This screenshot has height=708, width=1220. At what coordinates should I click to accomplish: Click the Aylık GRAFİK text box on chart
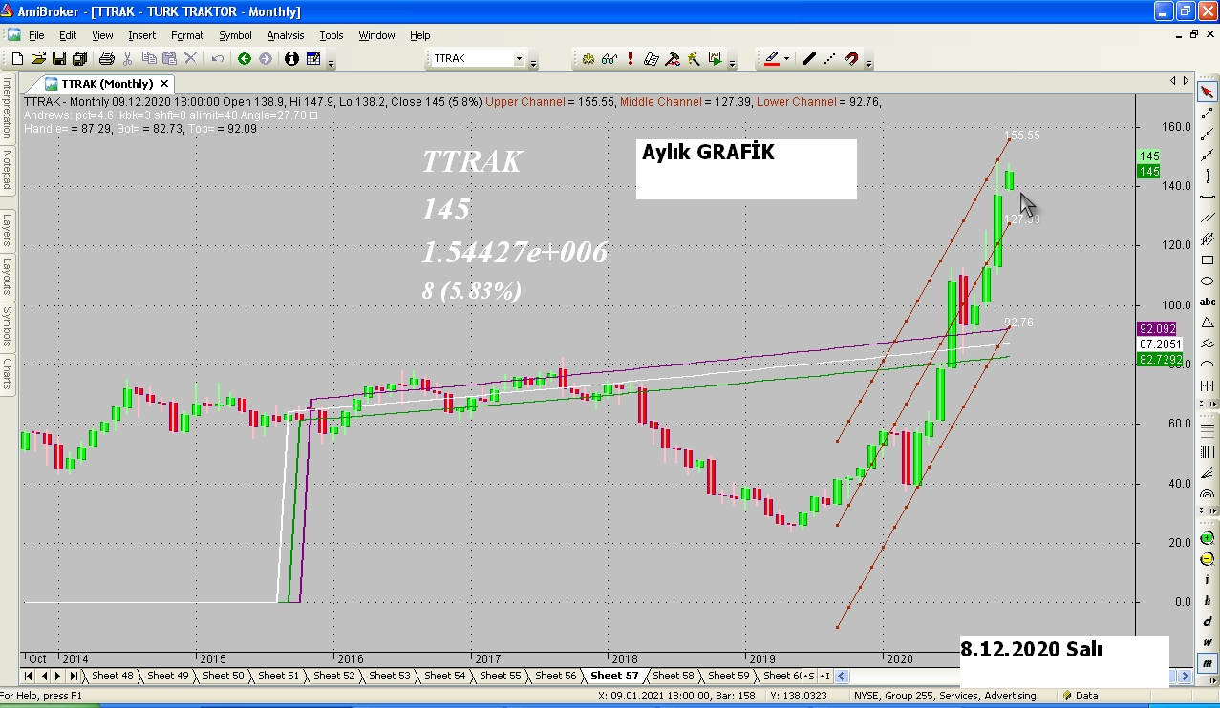[746, 169]
